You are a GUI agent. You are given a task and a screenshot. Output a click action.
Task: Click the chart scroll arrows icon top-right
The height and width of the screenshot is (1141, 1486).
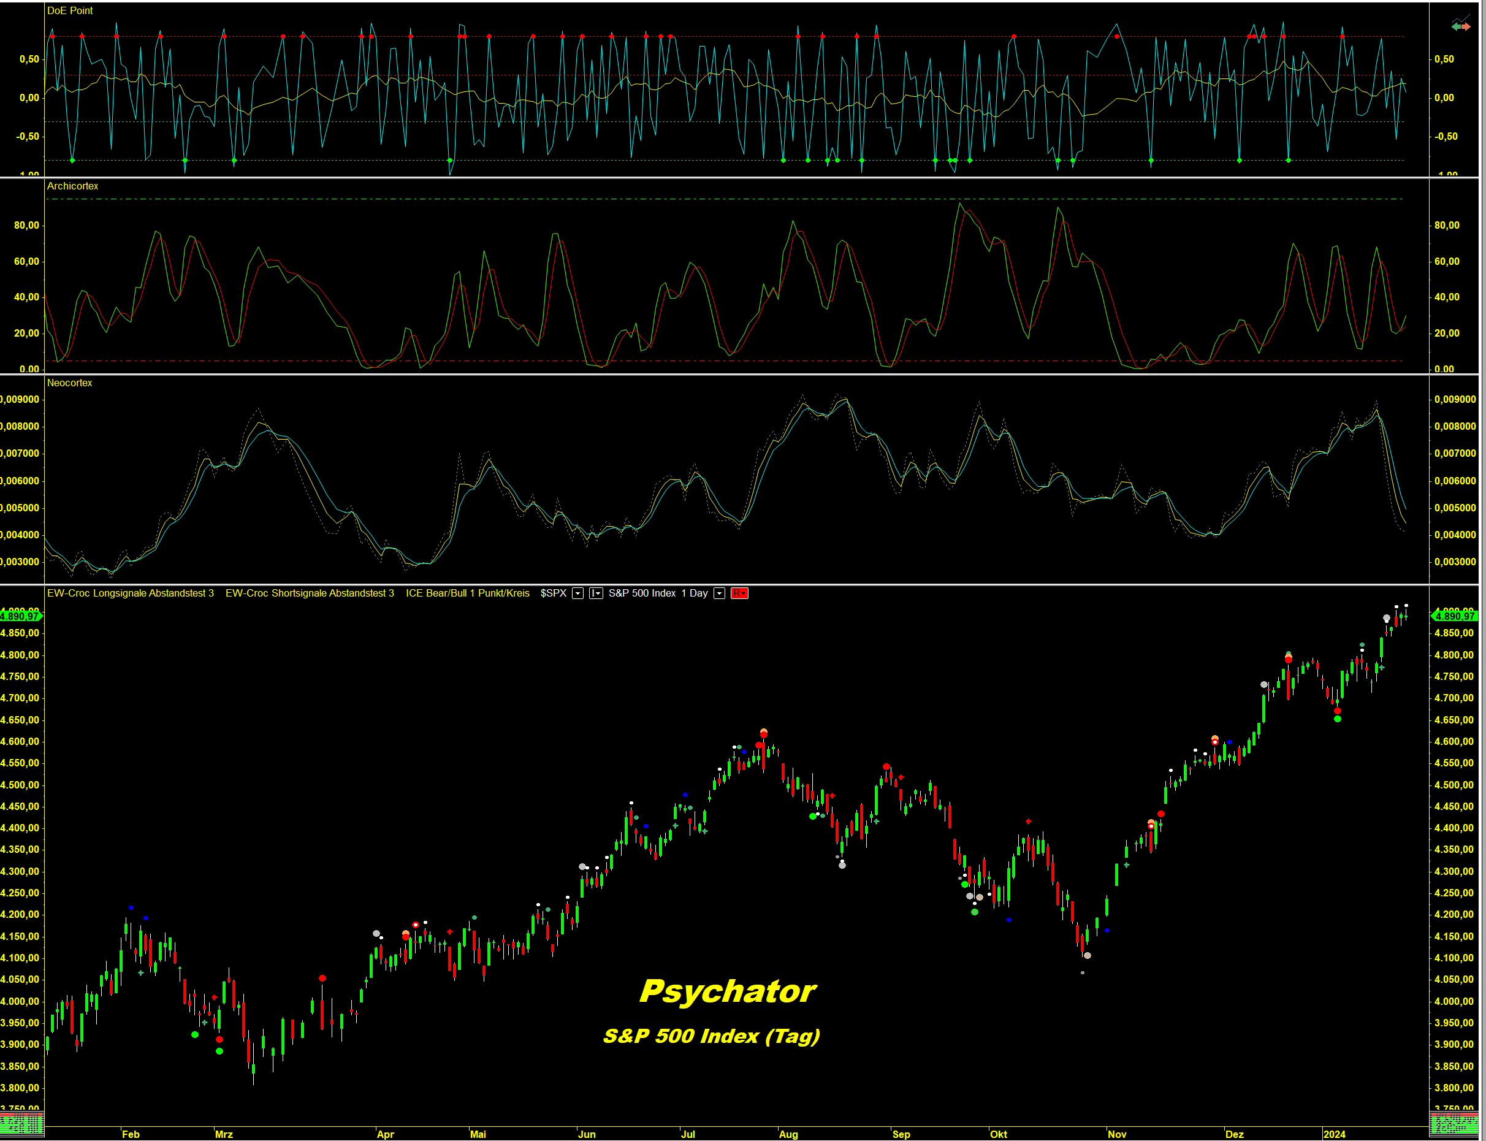(x=1460, y=26)
